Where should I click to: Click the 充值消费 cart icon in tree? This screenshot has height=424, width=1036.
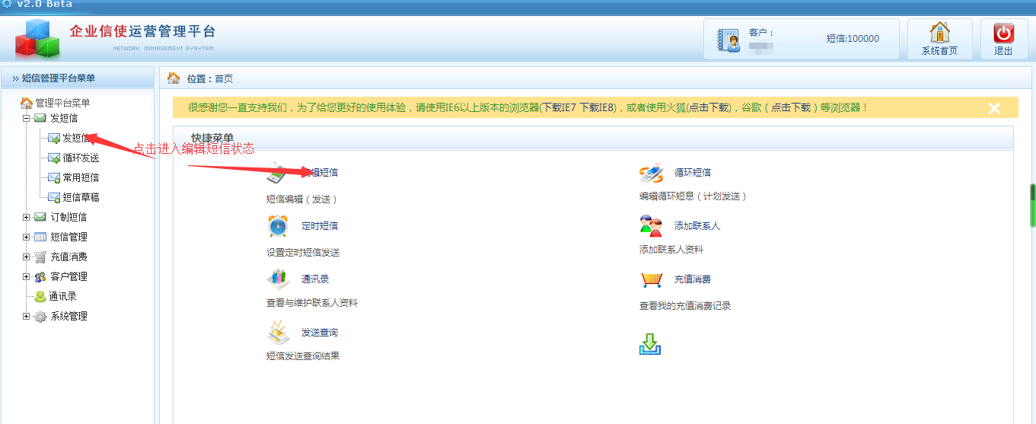(x=40, y=257)
